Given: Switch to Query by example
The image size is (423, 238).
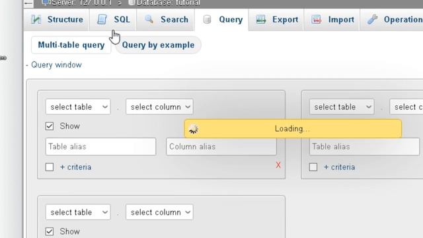Looking at the screenshot, I should [158, 45].
